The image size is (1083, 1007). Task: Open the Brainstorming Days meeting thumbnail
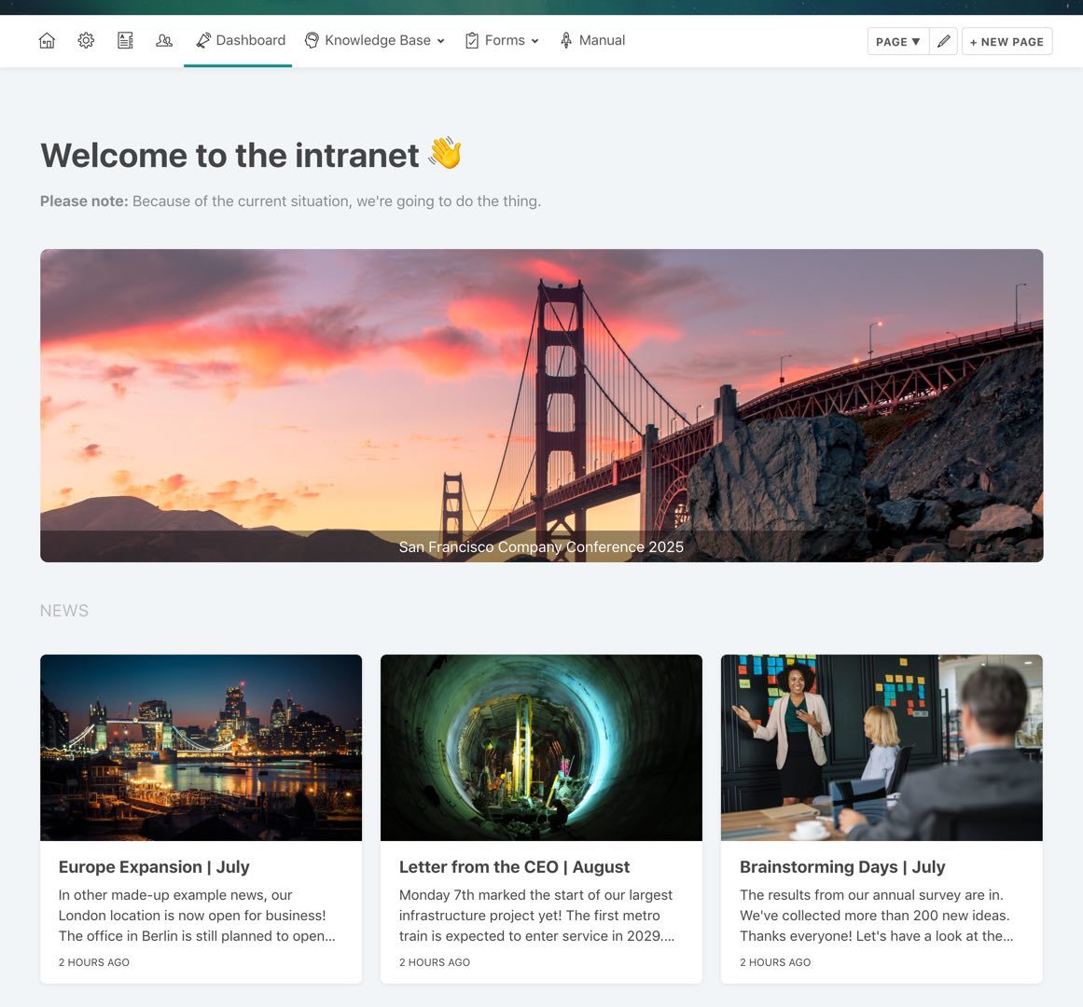point(882,748)
